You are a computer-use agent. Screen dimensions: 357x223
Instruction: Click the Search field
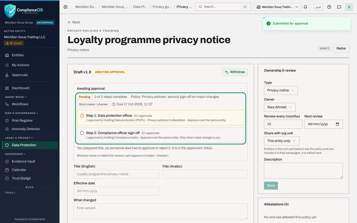[223, 7]
